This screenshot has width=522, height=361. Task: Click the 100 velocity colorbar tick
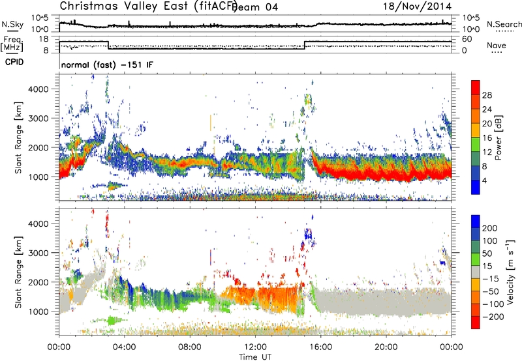pos(490,241)
